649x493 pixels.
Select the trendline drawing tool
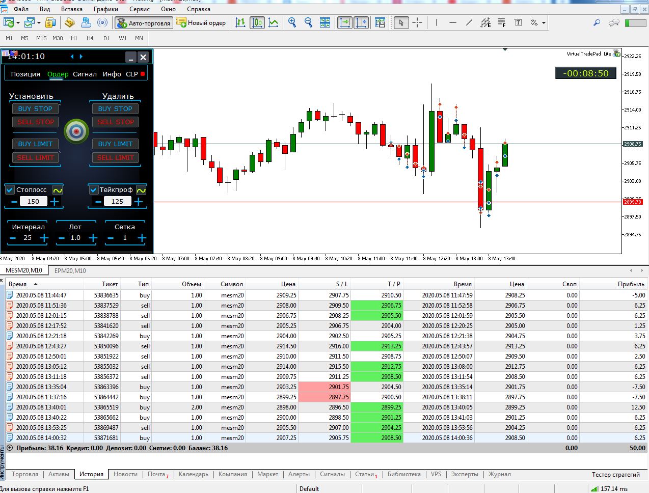pos(469,22)
